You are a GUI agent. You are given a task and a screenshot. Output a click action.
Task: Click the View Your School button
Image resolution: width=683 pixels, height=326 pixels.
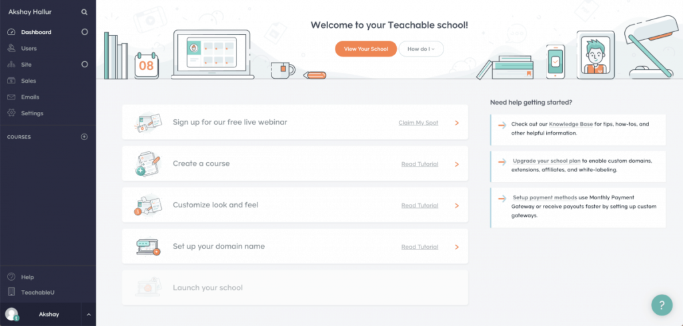coord(366,49)
